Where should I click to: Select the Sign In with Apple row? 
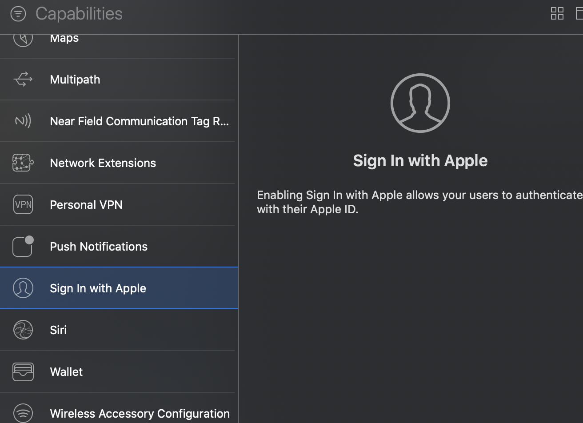[98, 288]
